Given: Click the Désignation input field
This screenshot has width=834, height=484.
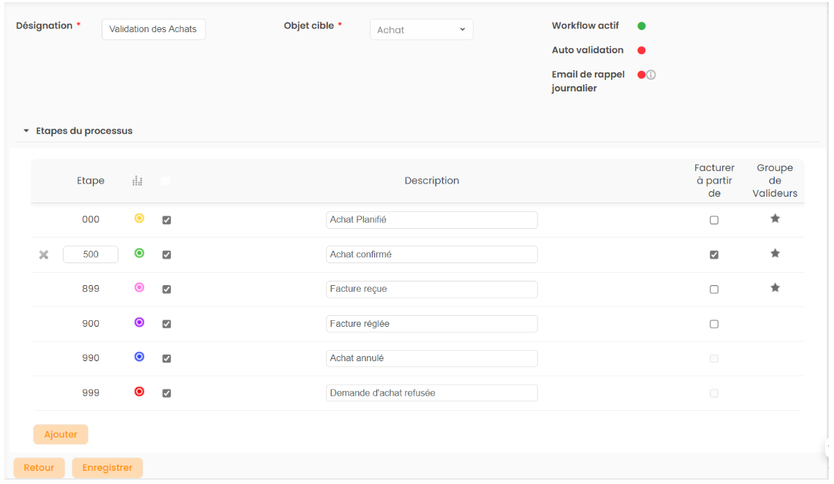Looking at the screenshot, I should pos(153,29).
